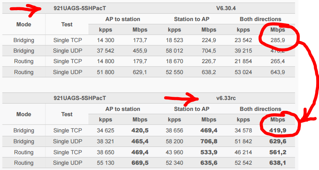319x170 pixels.
Task: Click the 58 012 kpps value
Action: (174, 51)
